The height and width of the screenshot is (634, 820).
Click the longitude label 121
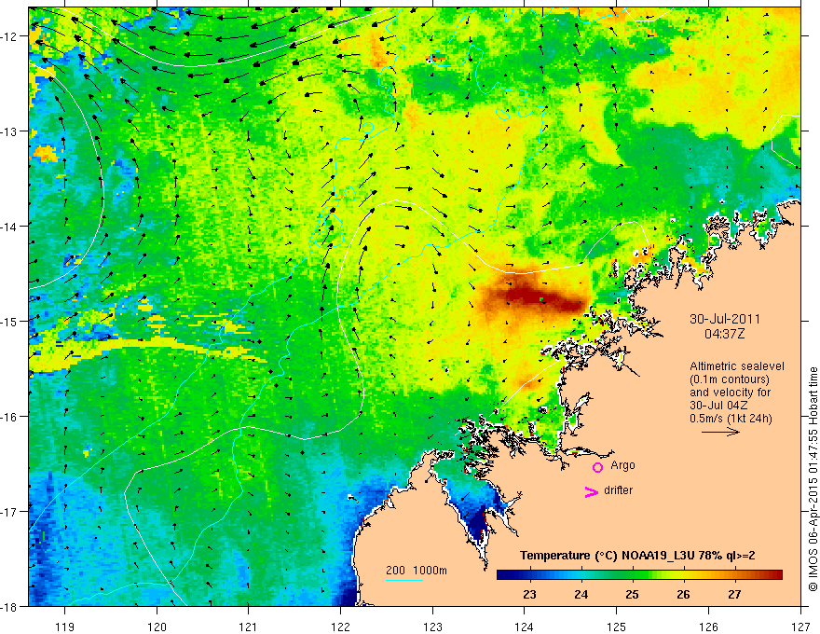(249, 627)
